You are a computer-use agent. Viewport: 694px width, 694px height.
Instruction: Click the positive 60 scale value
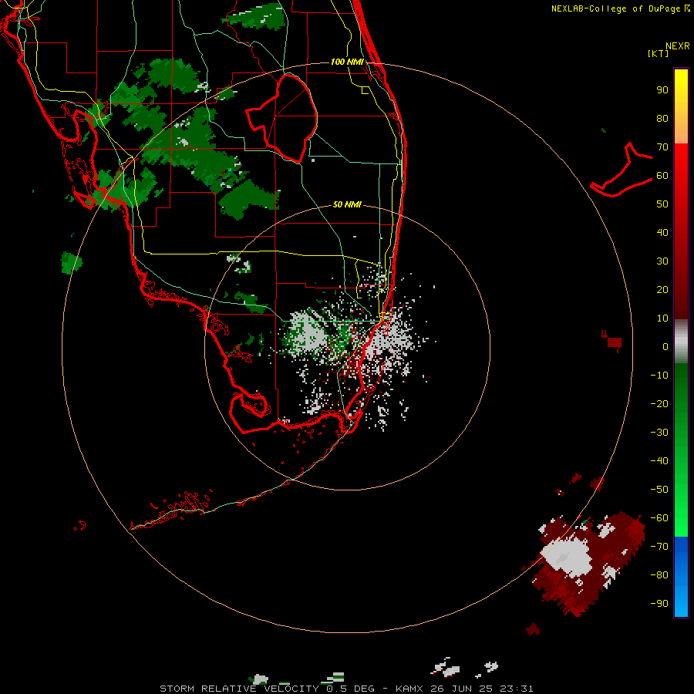[x=662, y=175]
